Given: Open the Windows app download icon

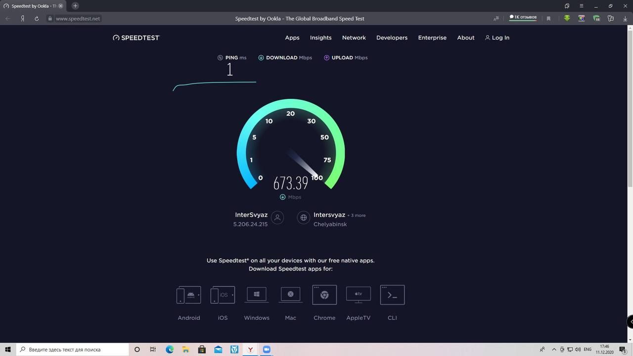Looking at the screenshot, I should [257, 295].
